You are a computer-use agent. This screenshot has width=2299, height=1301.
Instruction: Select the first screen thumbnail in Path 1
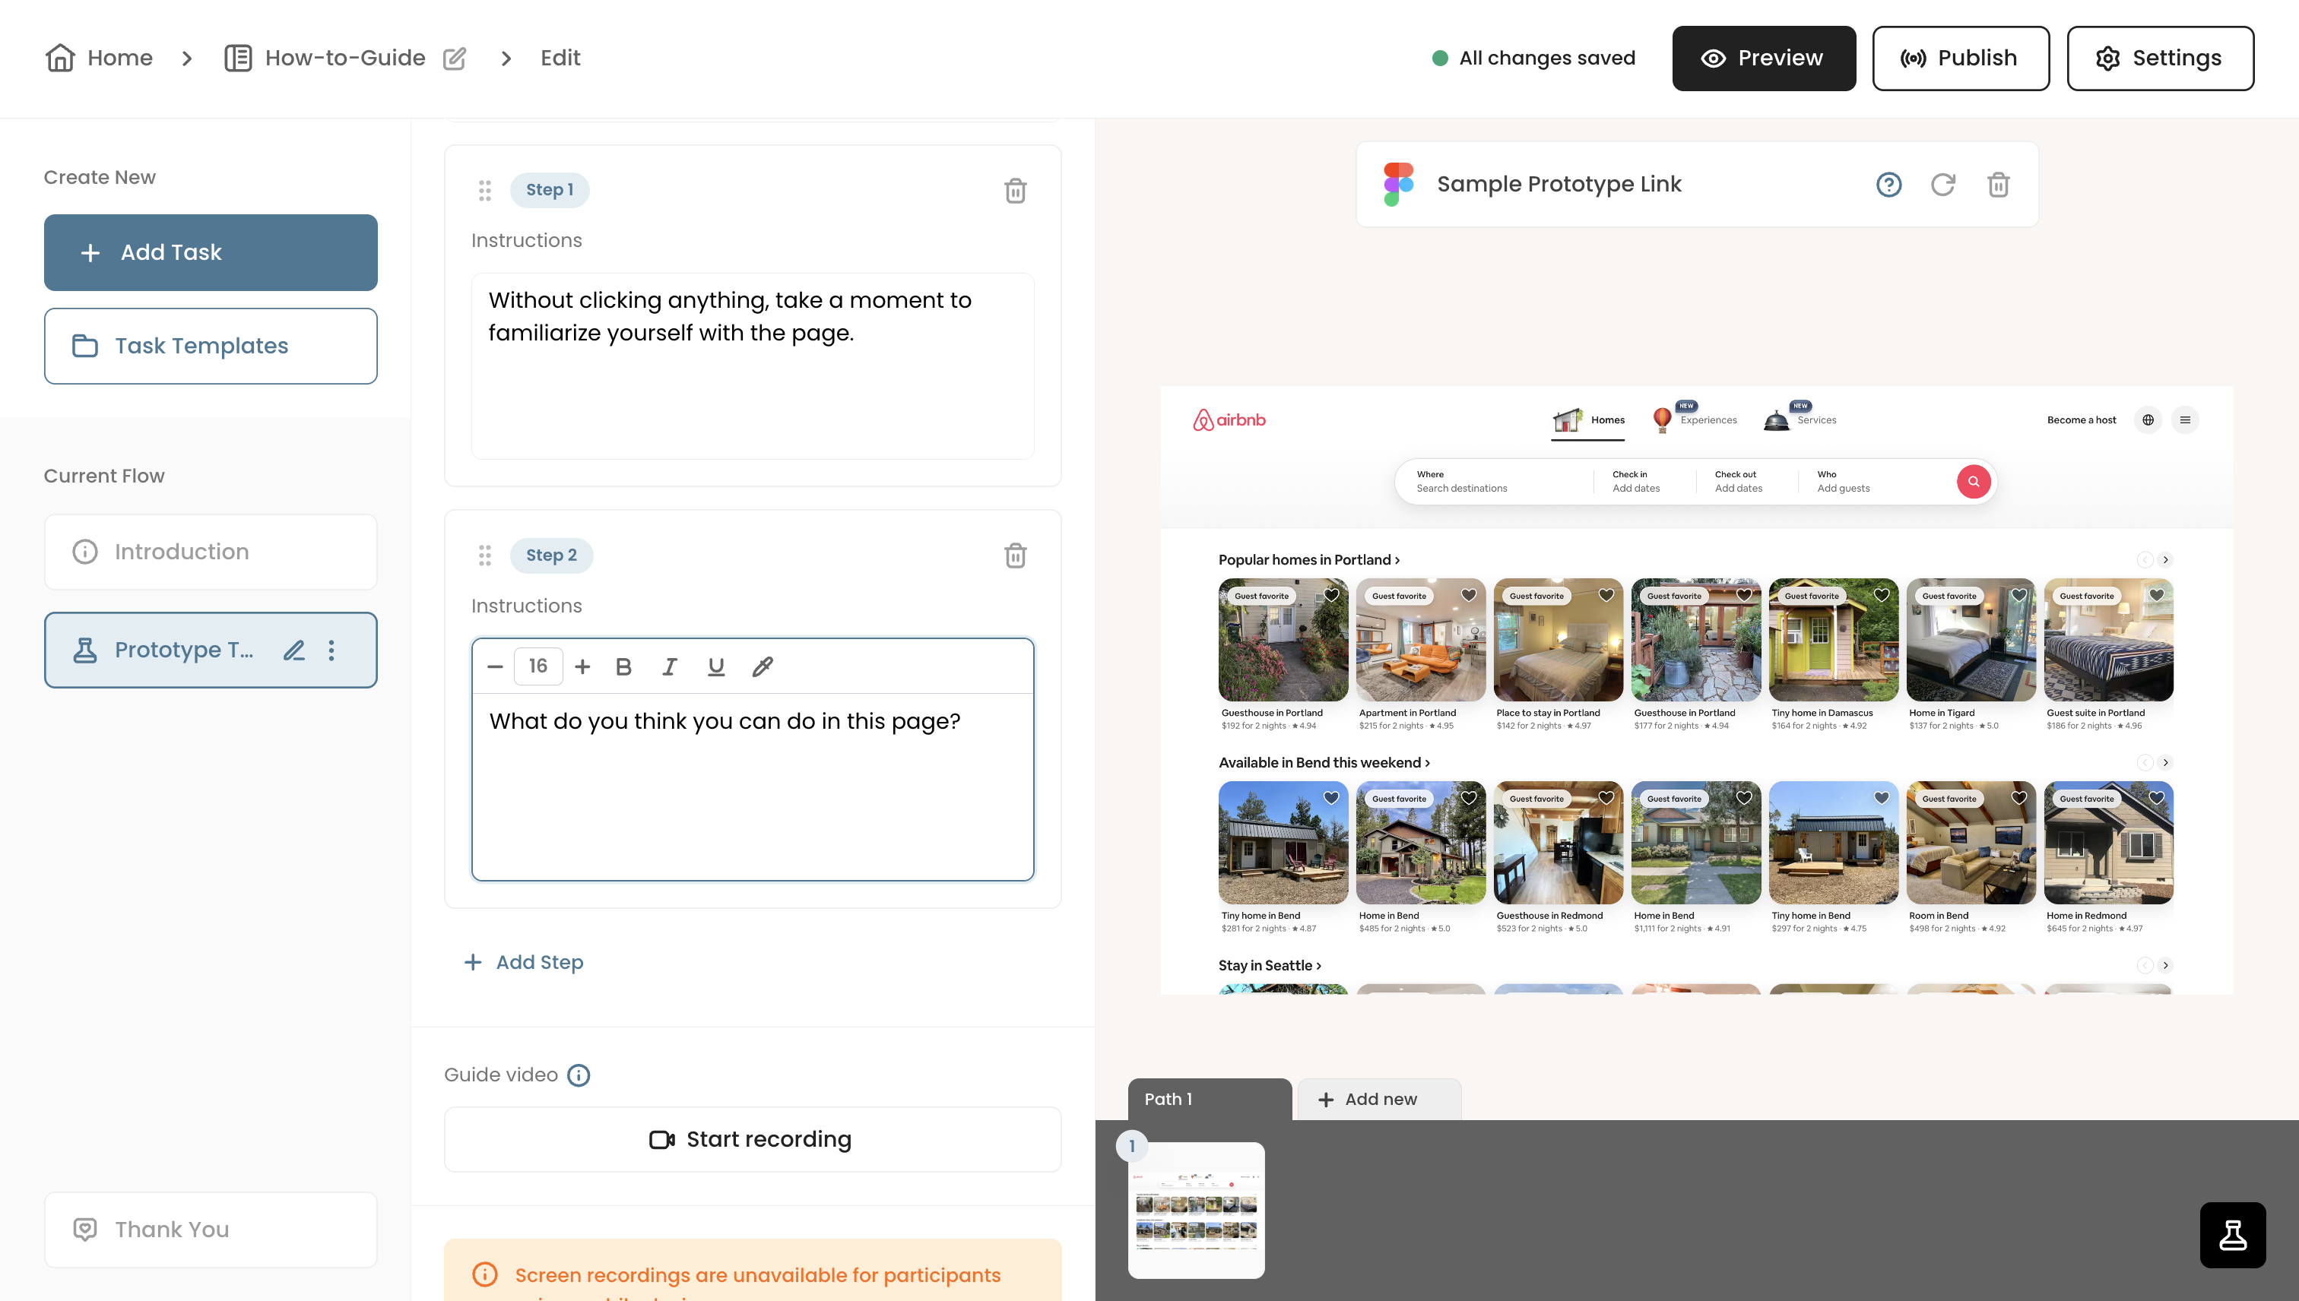(1196, 1210)
